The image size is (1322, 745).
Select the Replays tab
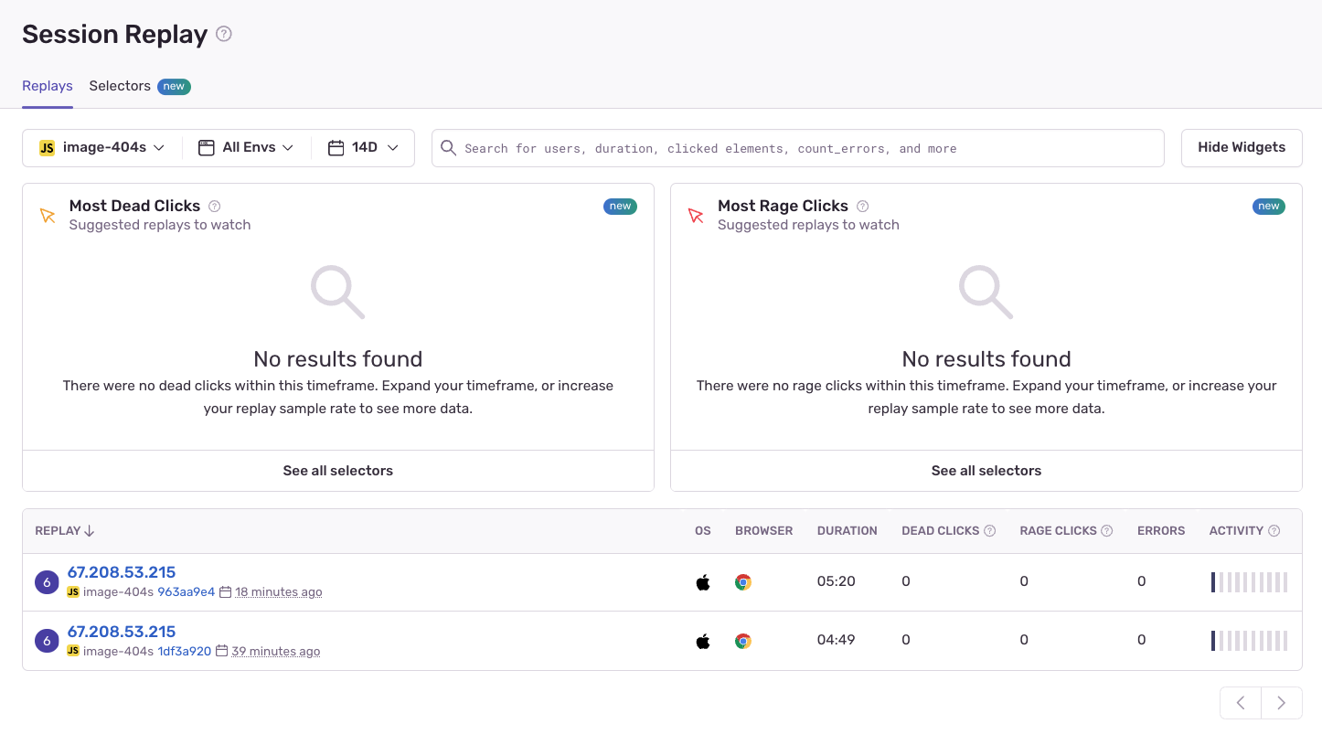(x=47, y=85)
